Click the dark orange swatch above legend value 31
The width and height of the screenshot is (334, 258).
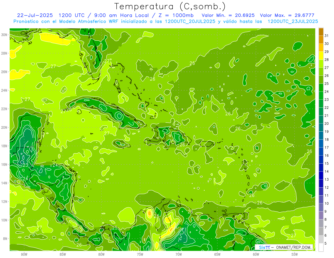(321, 32)
